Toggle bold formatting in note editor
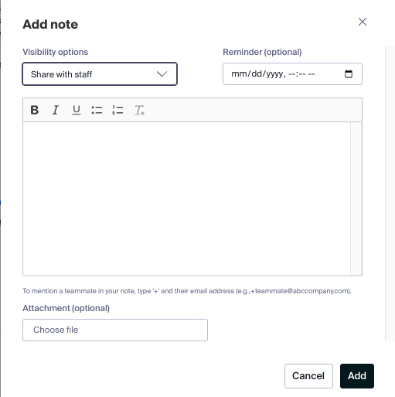395x397 pixels. pos(35,110)
